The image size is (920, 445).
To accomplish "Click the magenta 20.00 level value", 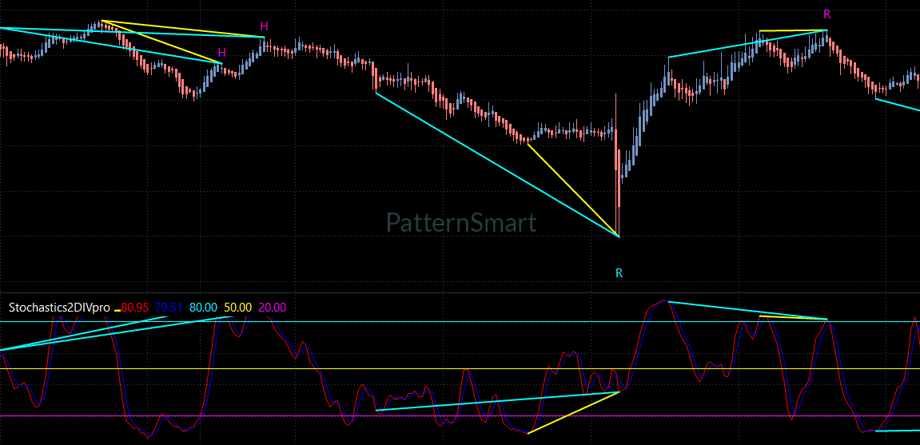I will pyautogui.click(x=273, y=308).
